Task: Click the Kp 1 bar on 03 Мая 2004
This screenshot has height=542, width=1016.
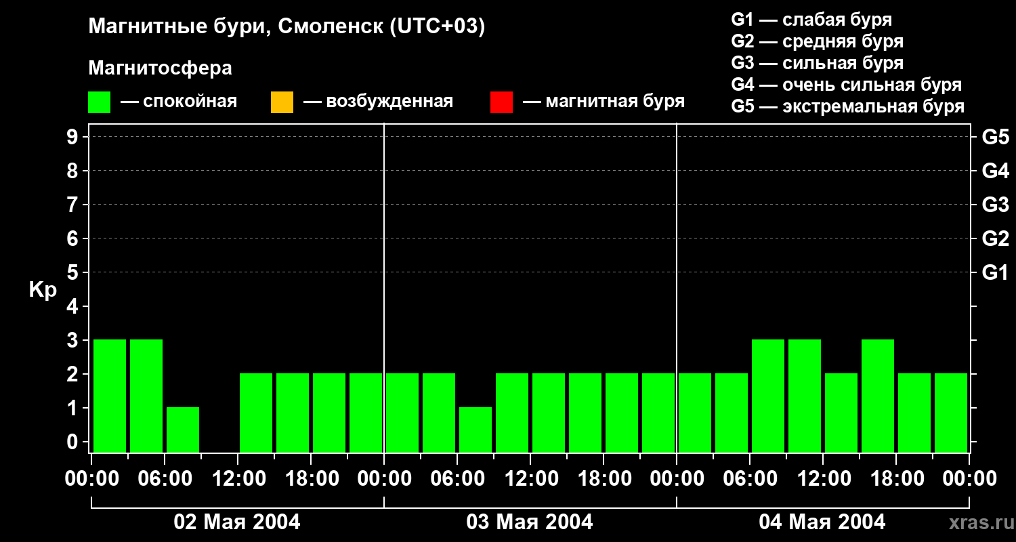Action: point(475,430)
